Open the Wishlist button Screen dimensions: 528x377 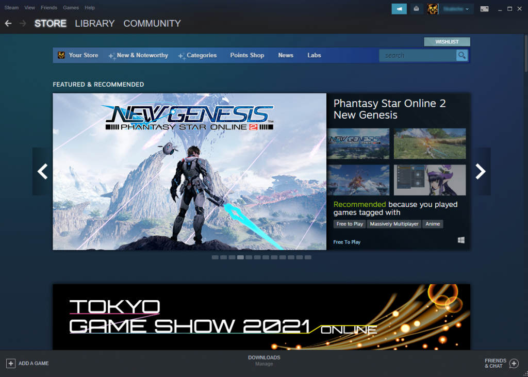447,42
